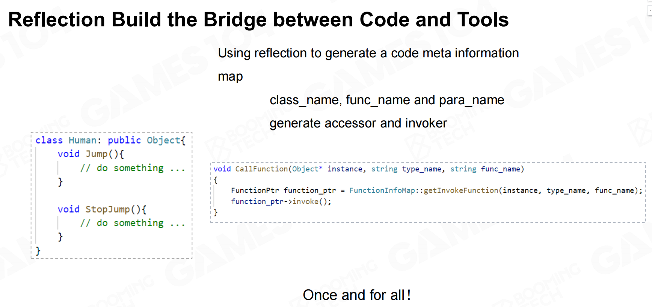Click the 'void Jump(){' code line
The width and height of the screenshot is (652, 307).
pos(91,154)
